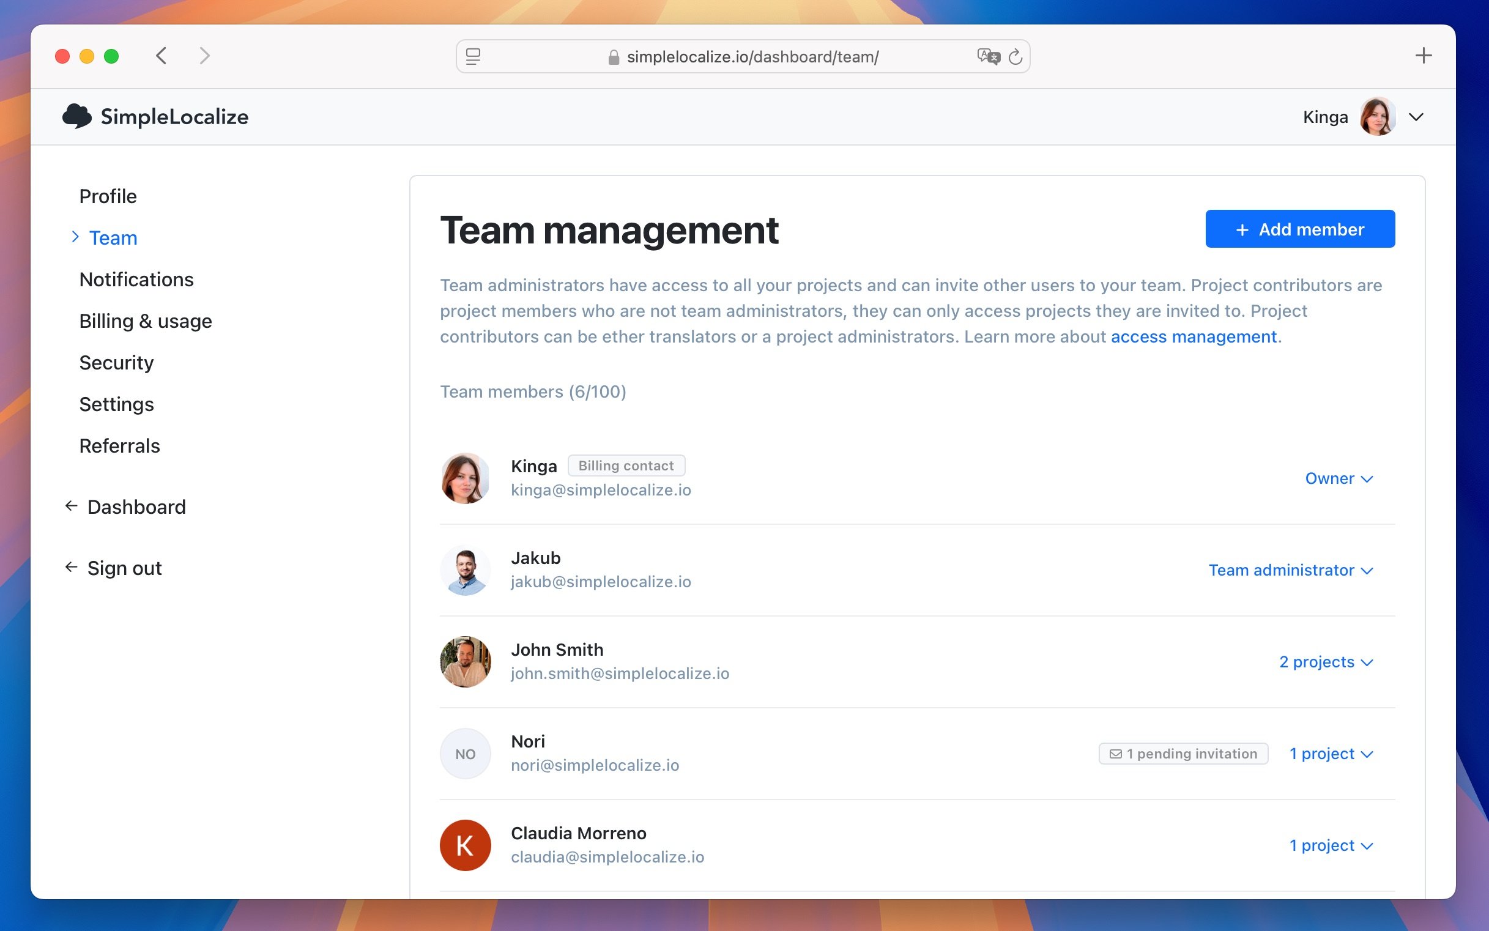Expand the user account menu chevron
1489x931 pixels.
coord(1416,117)
